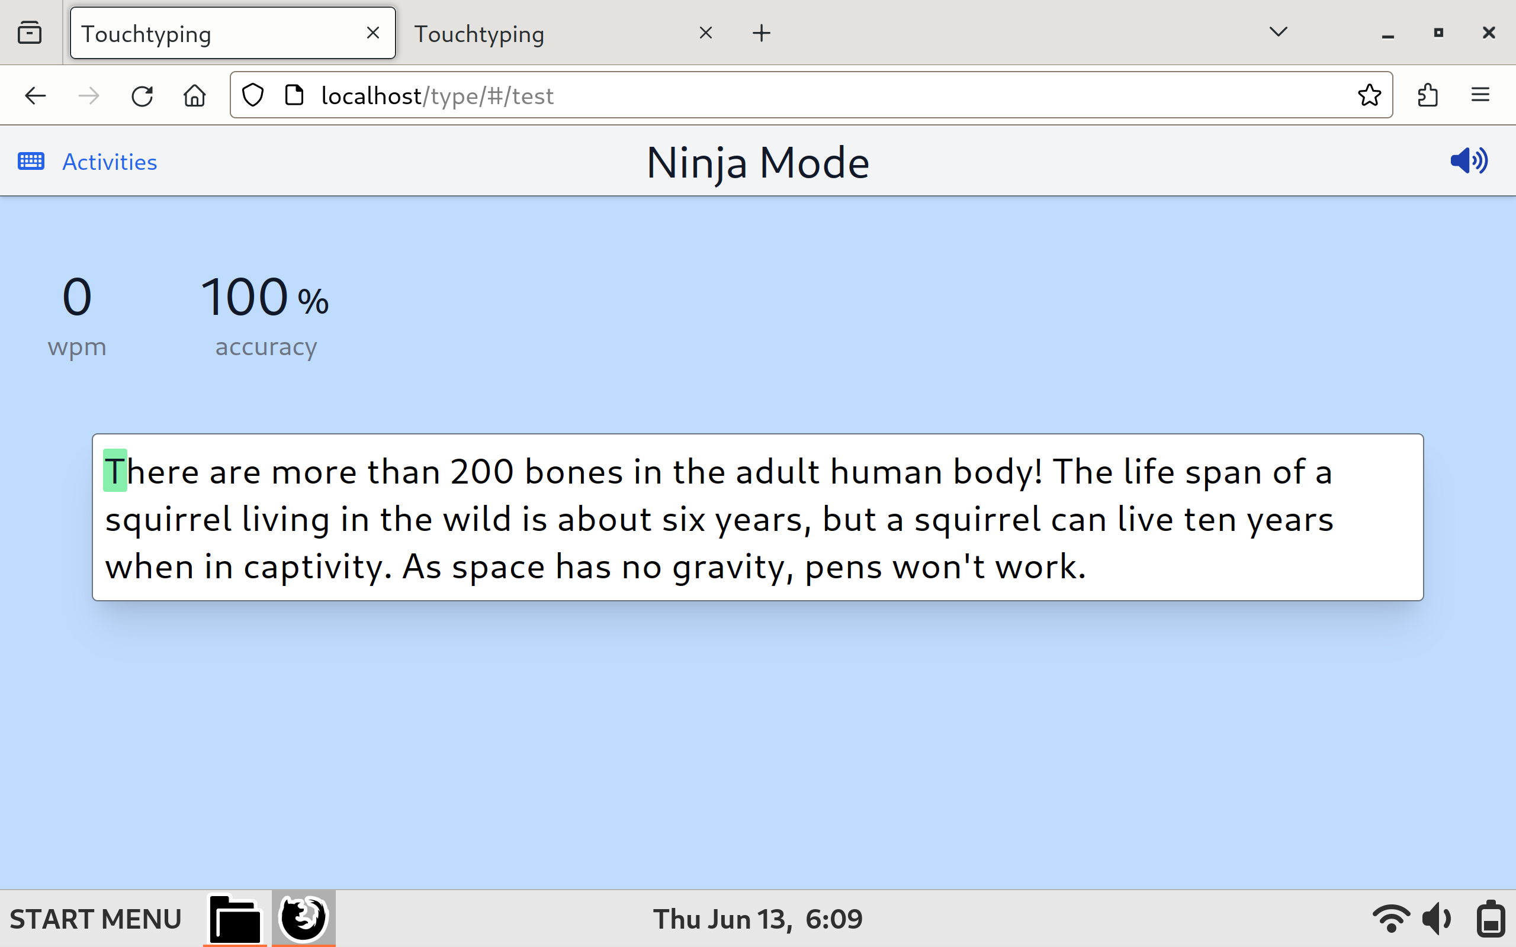Close the second Touchtyping tab
Screen dimensions: 1516x947
point(705,33)
